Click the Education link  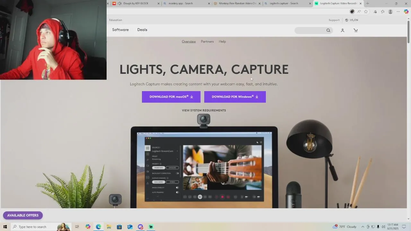tap(116, 20)
